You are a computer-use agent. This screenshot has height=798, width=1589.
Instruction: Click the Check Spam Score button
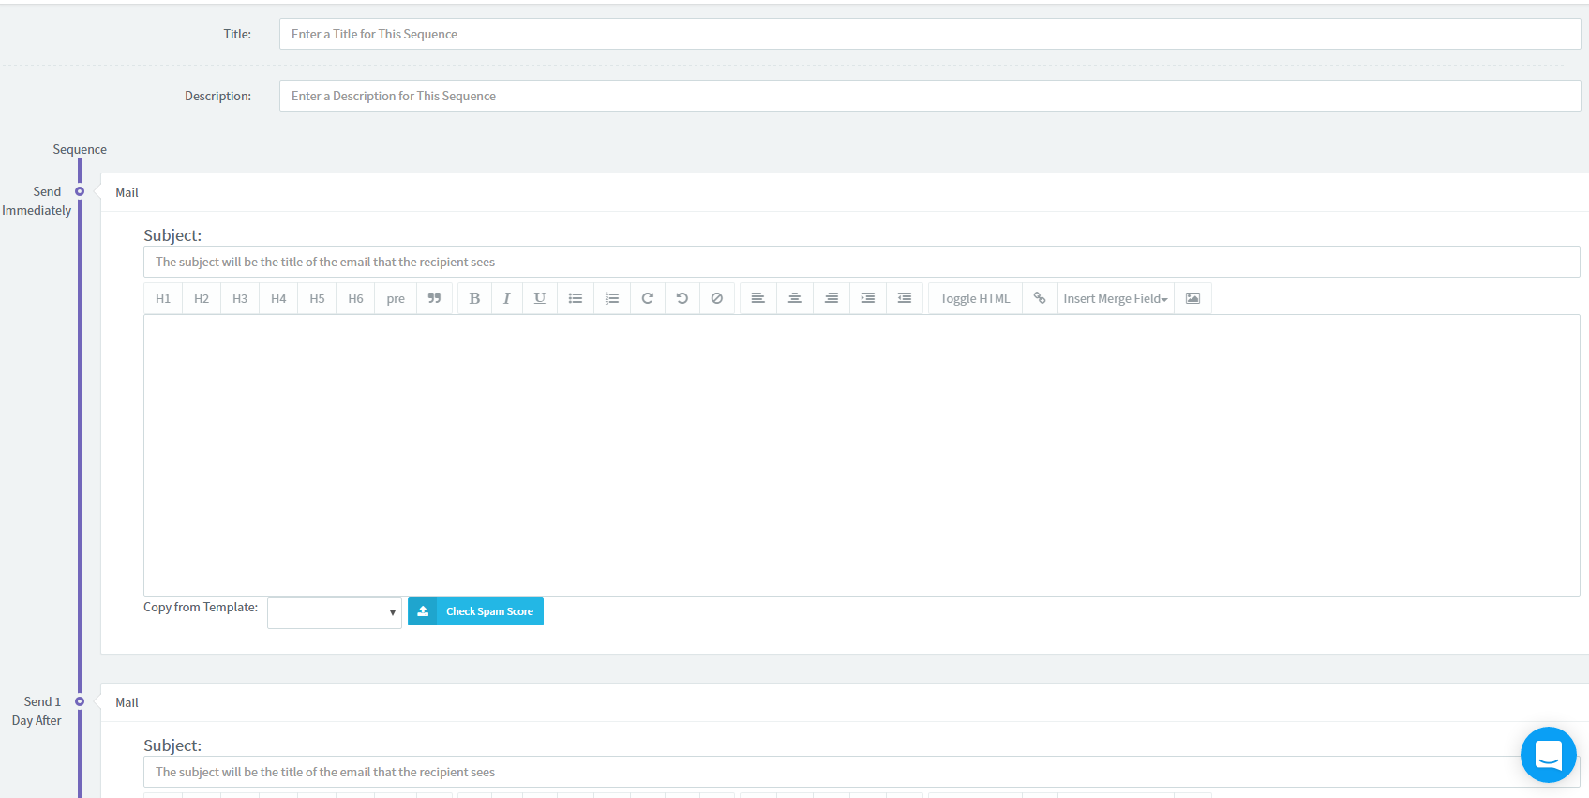point(476,611)
